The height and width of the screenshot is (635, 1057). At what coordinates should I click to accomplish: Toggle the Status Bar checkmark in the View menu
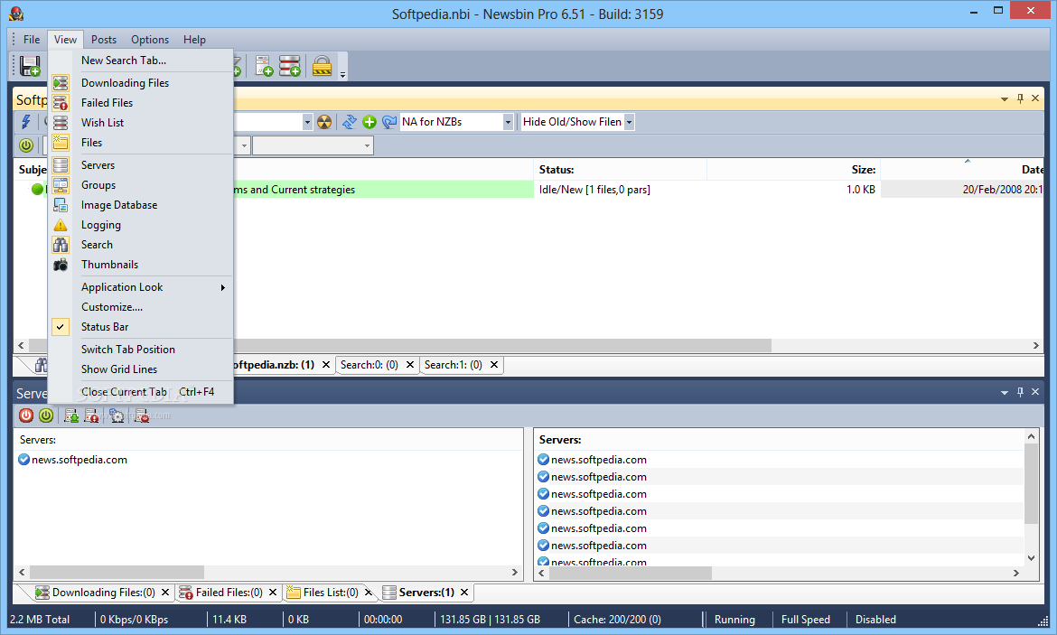(61, 327)
